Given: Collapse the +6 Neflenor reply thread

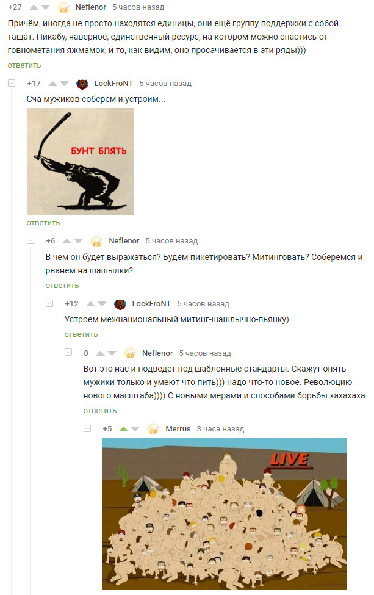Looking at the screenshot, I should (31, 240).
